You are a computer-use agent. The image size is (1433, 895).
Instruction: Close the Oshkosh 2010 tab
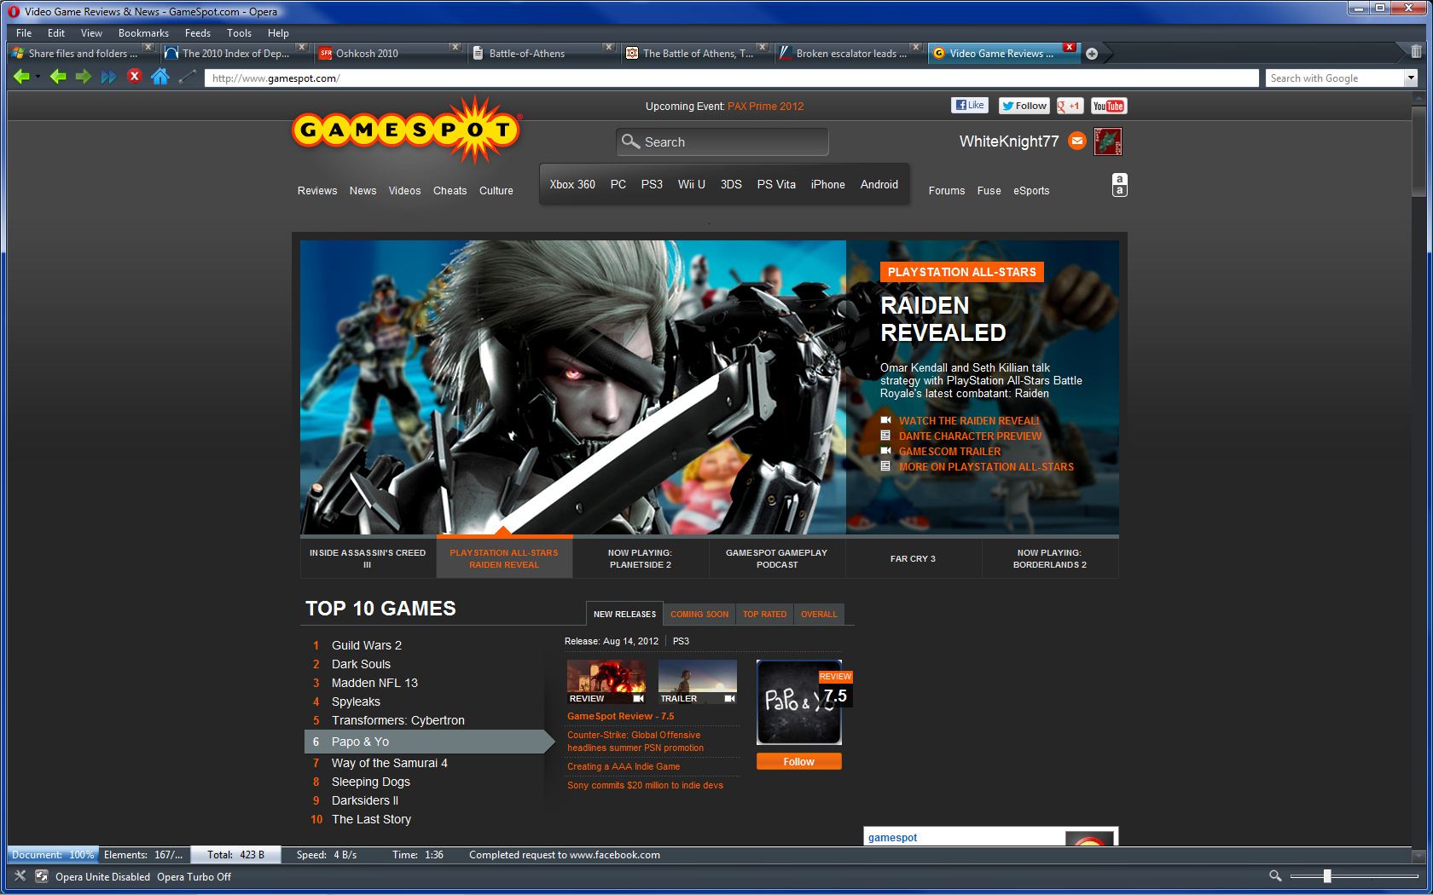click(x=455, y=47)
